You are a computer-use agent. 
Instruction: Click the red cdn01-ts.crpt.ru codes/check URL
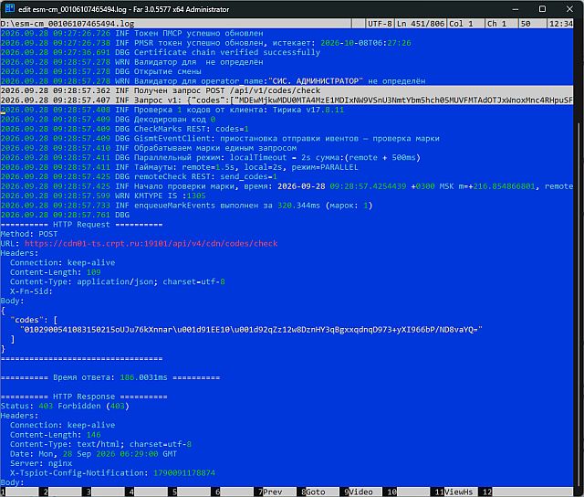coord(151,243)
